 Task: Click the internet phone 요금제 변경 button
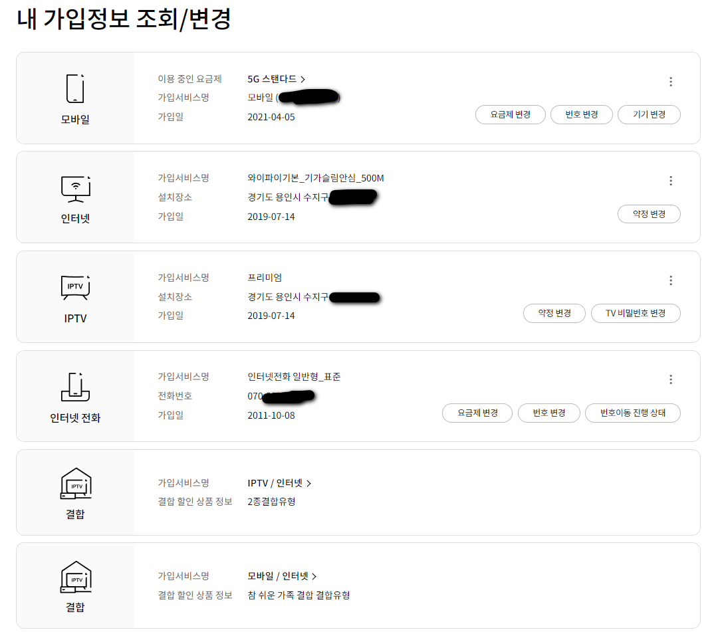(x=477, y=413)
